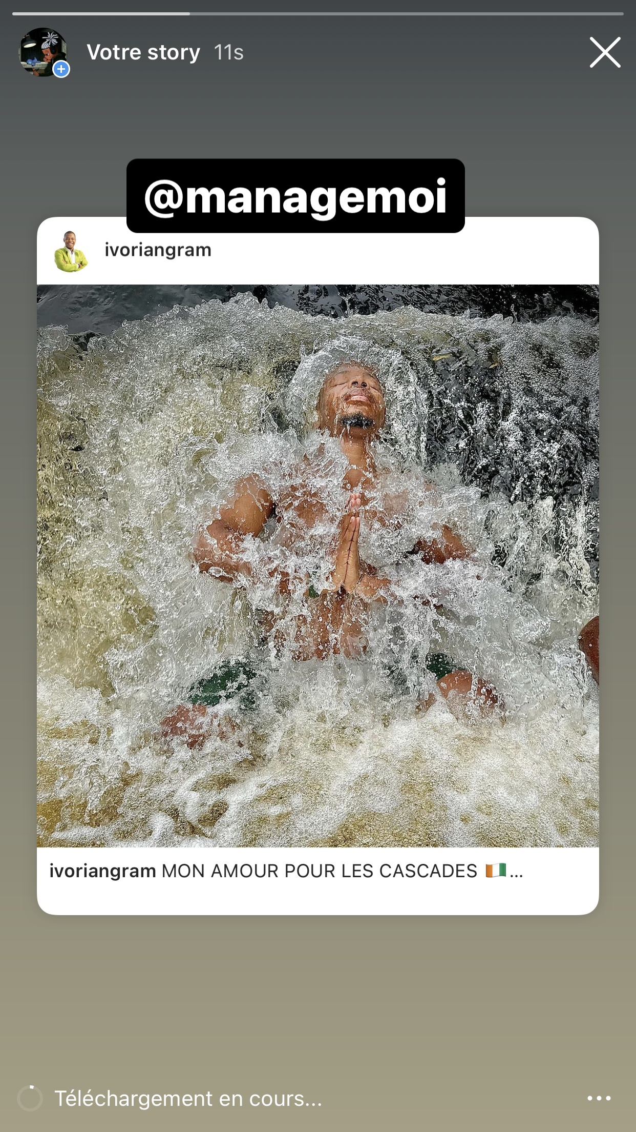Tap the upload spinner icon
Screen dimensions: 636x1132
pos(30,1098)
